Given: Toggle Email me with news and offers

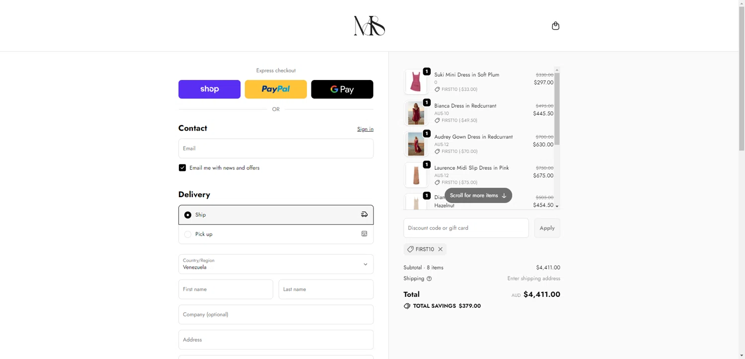Looking at the screenshot, I should [x=182, y=168].
